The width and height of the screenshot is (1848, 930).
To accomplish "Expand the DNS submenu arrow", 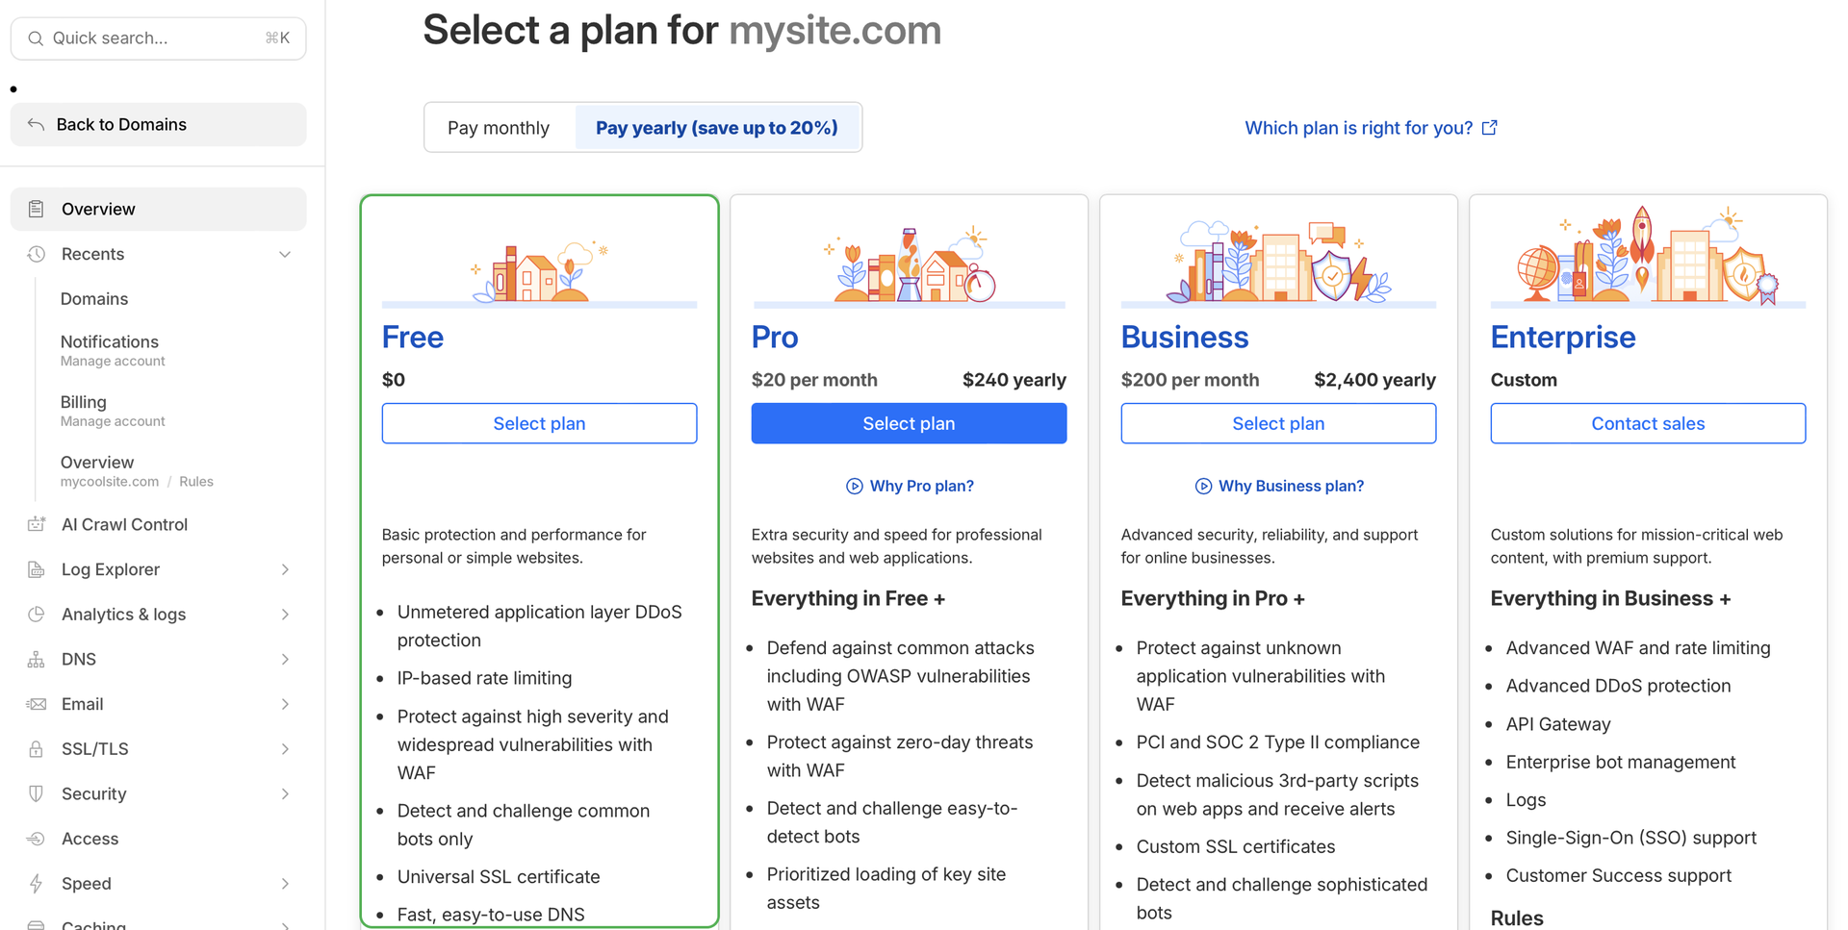I will (285, 660).
